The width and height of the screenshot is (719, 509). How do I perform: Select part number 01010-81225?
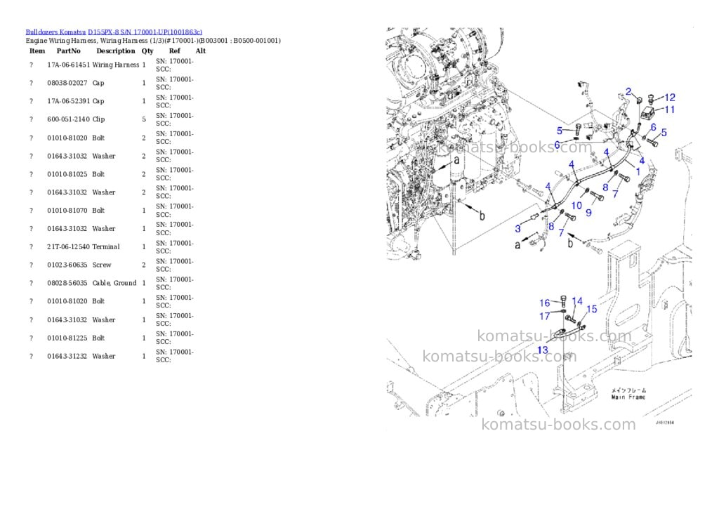click(x=67, y=338)
